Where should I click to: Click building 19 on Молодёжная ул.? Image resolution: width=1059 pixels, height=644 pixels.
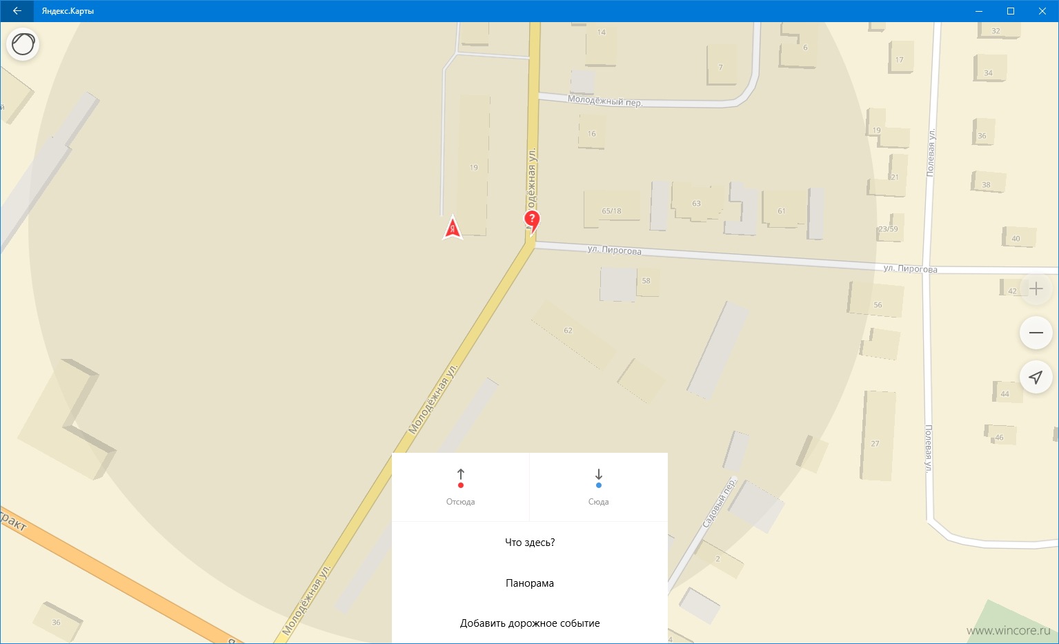[x=473, y=167]
